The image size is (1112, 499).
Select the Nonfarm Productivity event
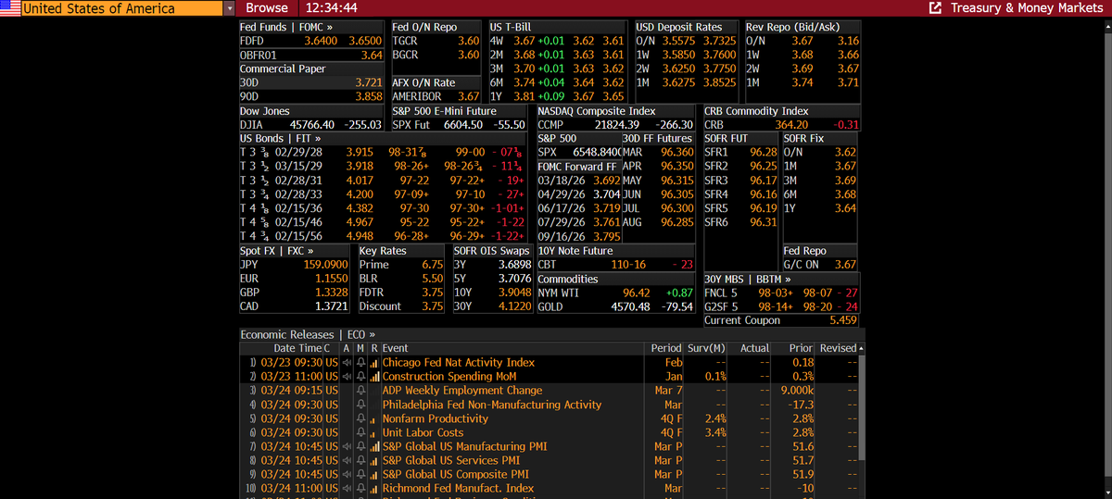click(436, 418)
